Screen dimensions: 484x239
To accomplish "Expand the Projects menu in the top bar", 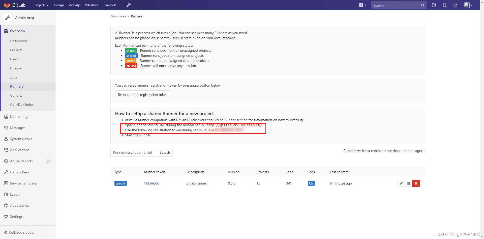I will click(x=41, y=5).
